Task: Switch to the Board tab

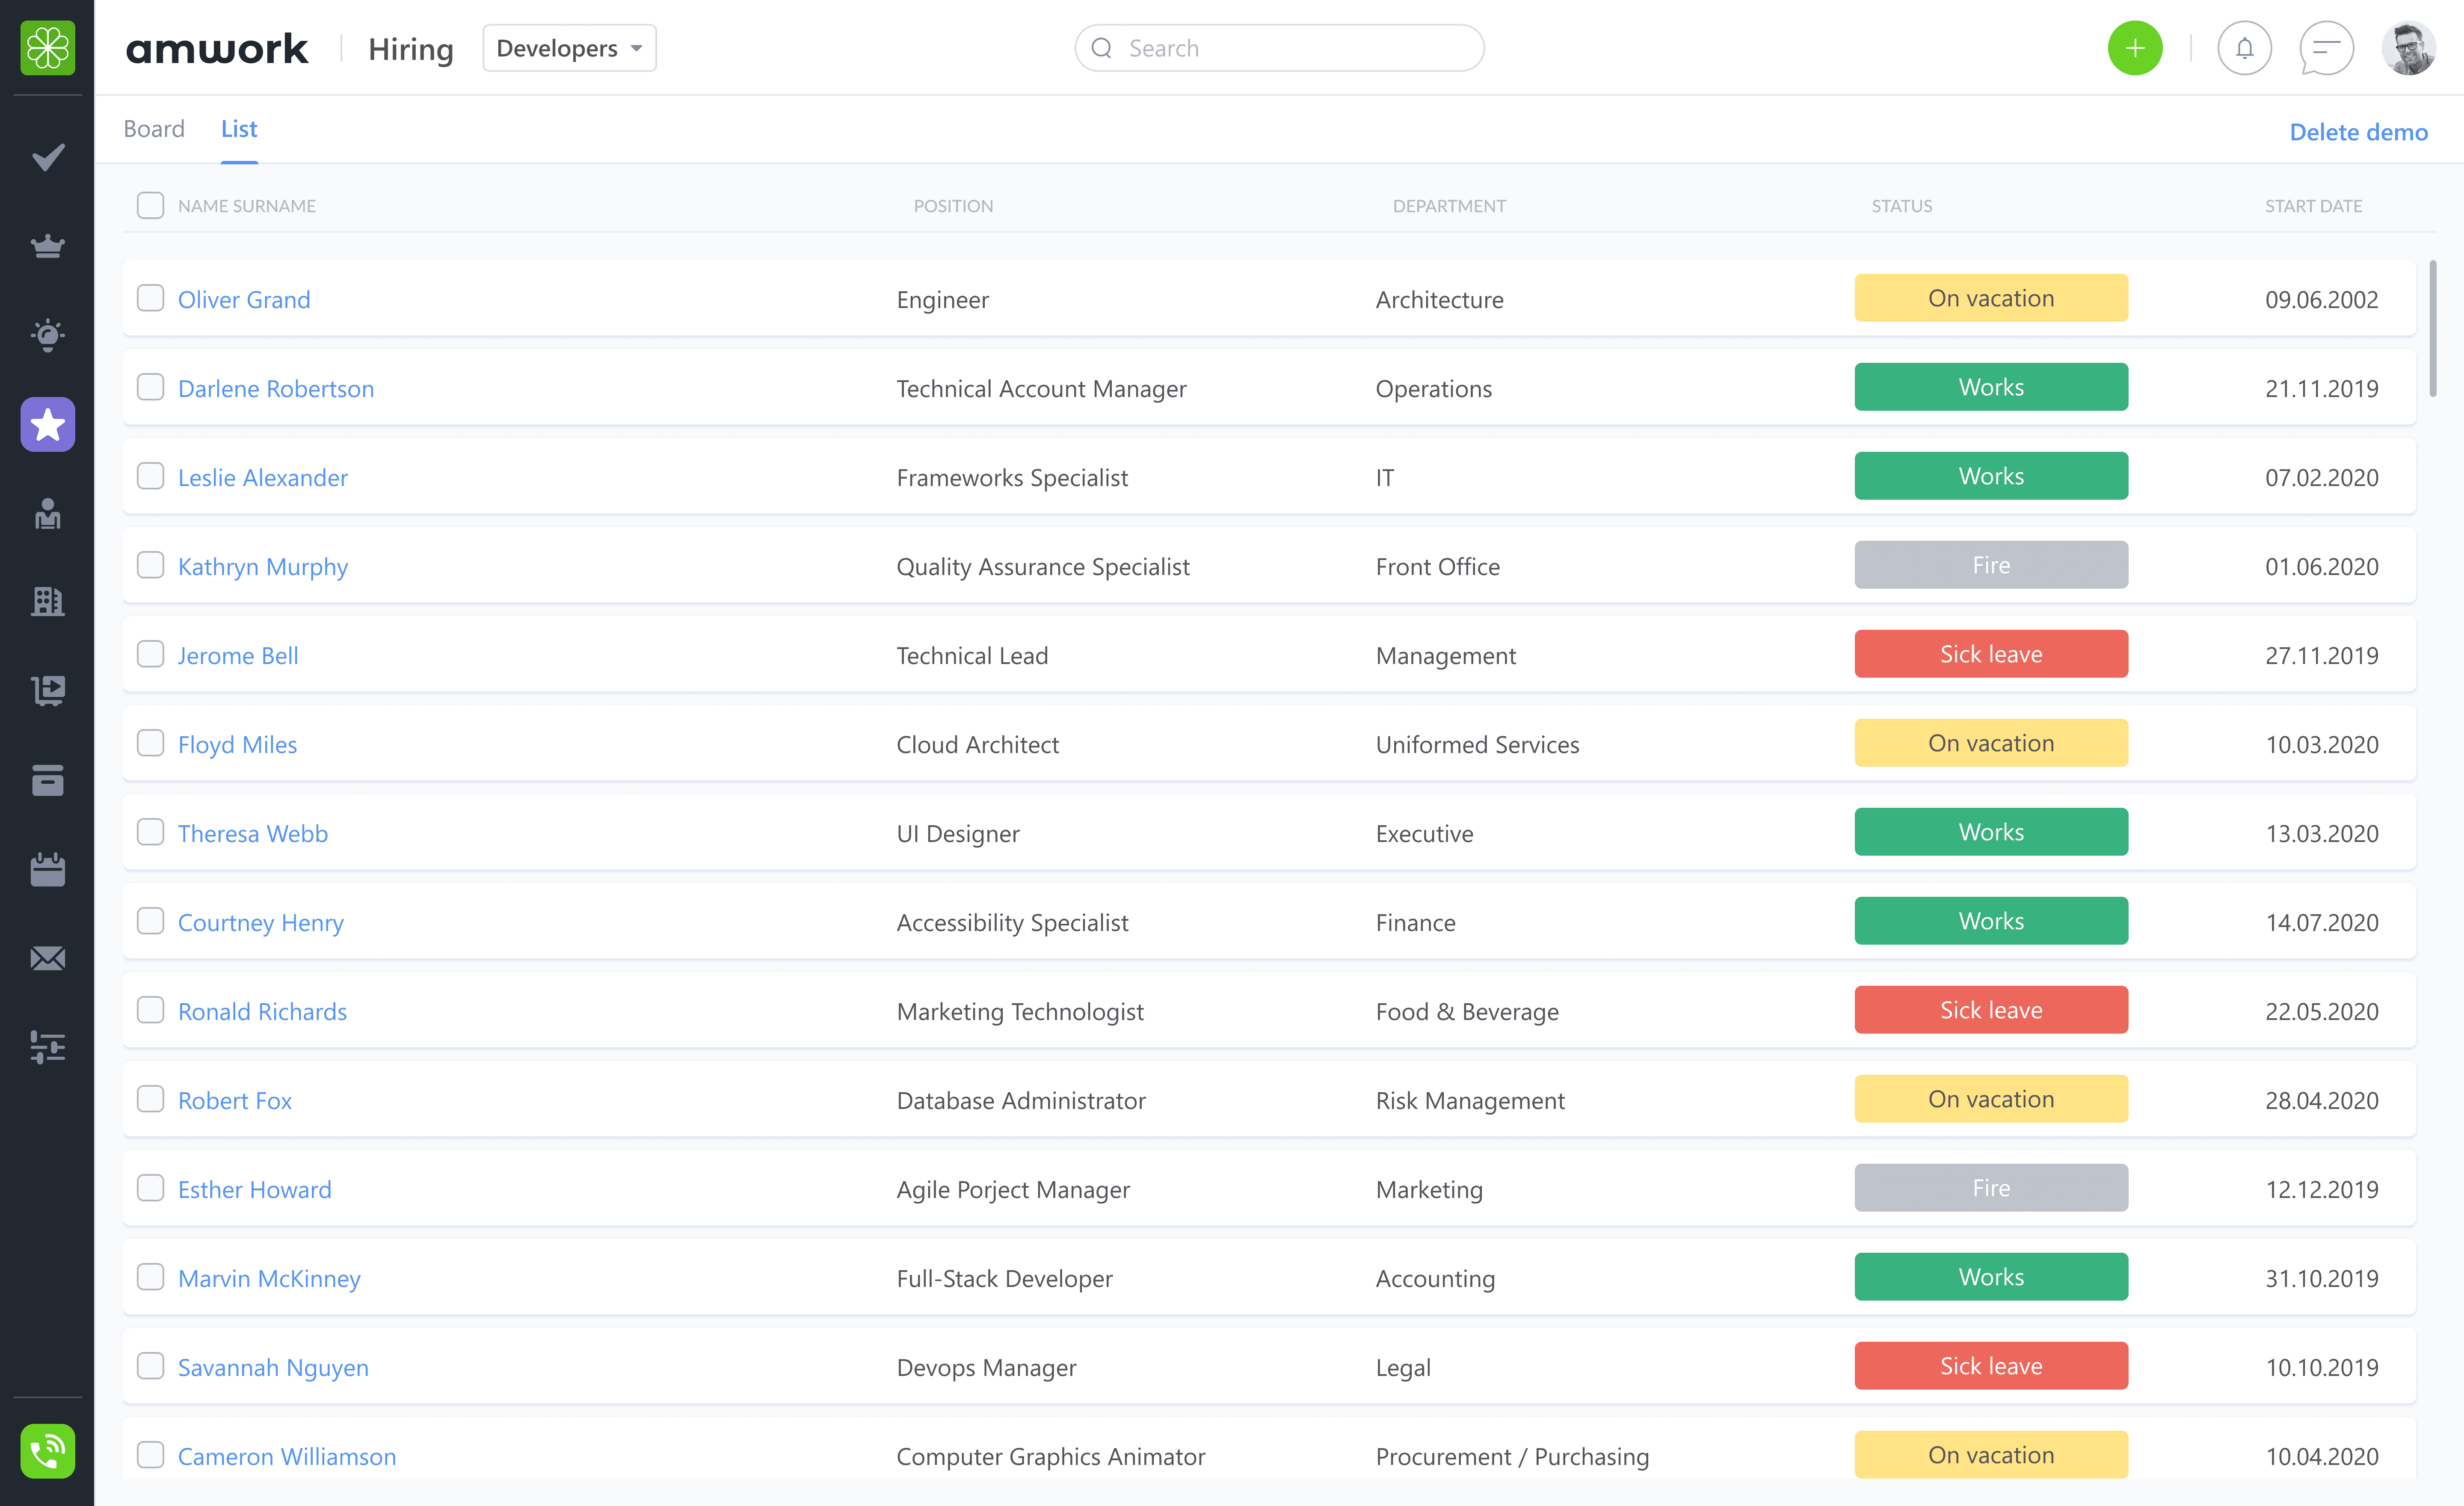Action: [154, 129]
